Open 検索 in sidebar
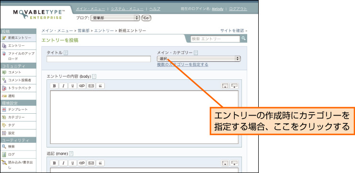Image resolution: width=355 pixels, height=173 pixels. 18,147
